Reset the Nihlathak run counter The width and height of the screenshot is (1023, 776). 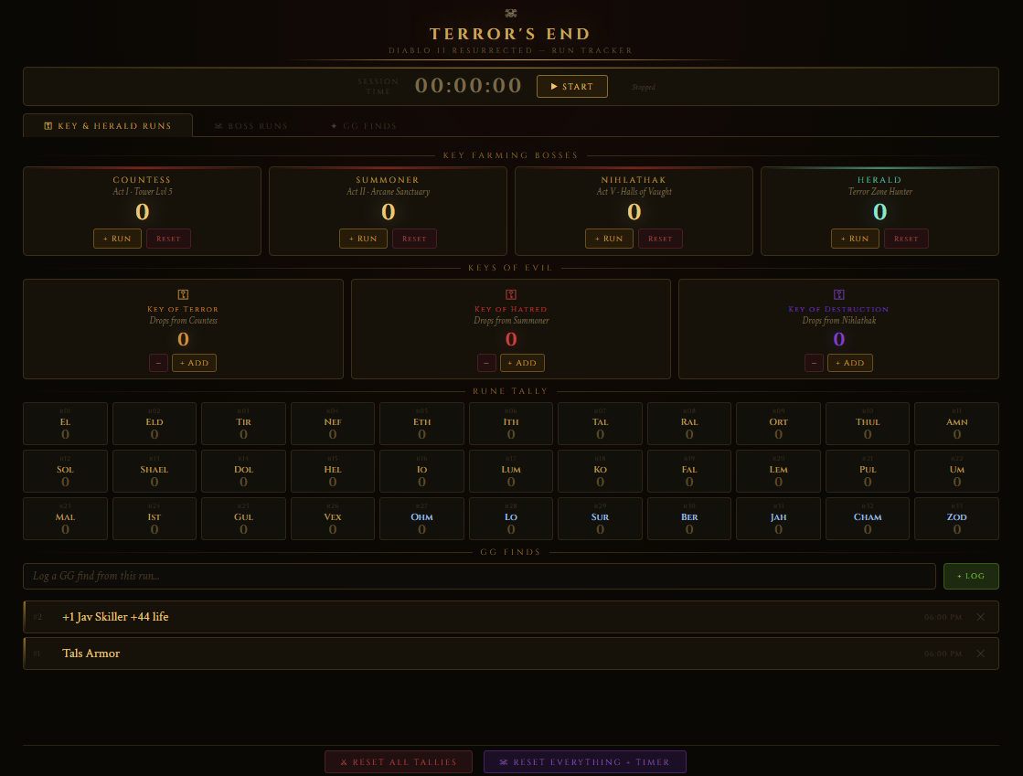660,239
